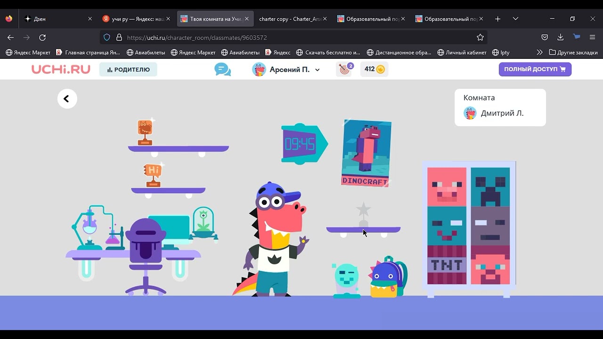Viewport: 603px width, 339px height.
Task: Show more bookmarks with the double chevron
Action: click(x=539, y=52)
